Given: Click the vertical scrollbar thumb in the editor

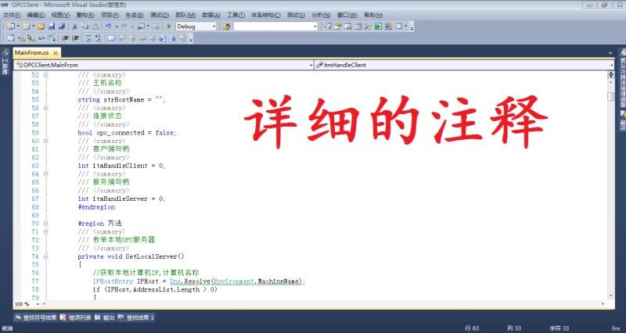Looking at the screenshot, I should point(610,96).
